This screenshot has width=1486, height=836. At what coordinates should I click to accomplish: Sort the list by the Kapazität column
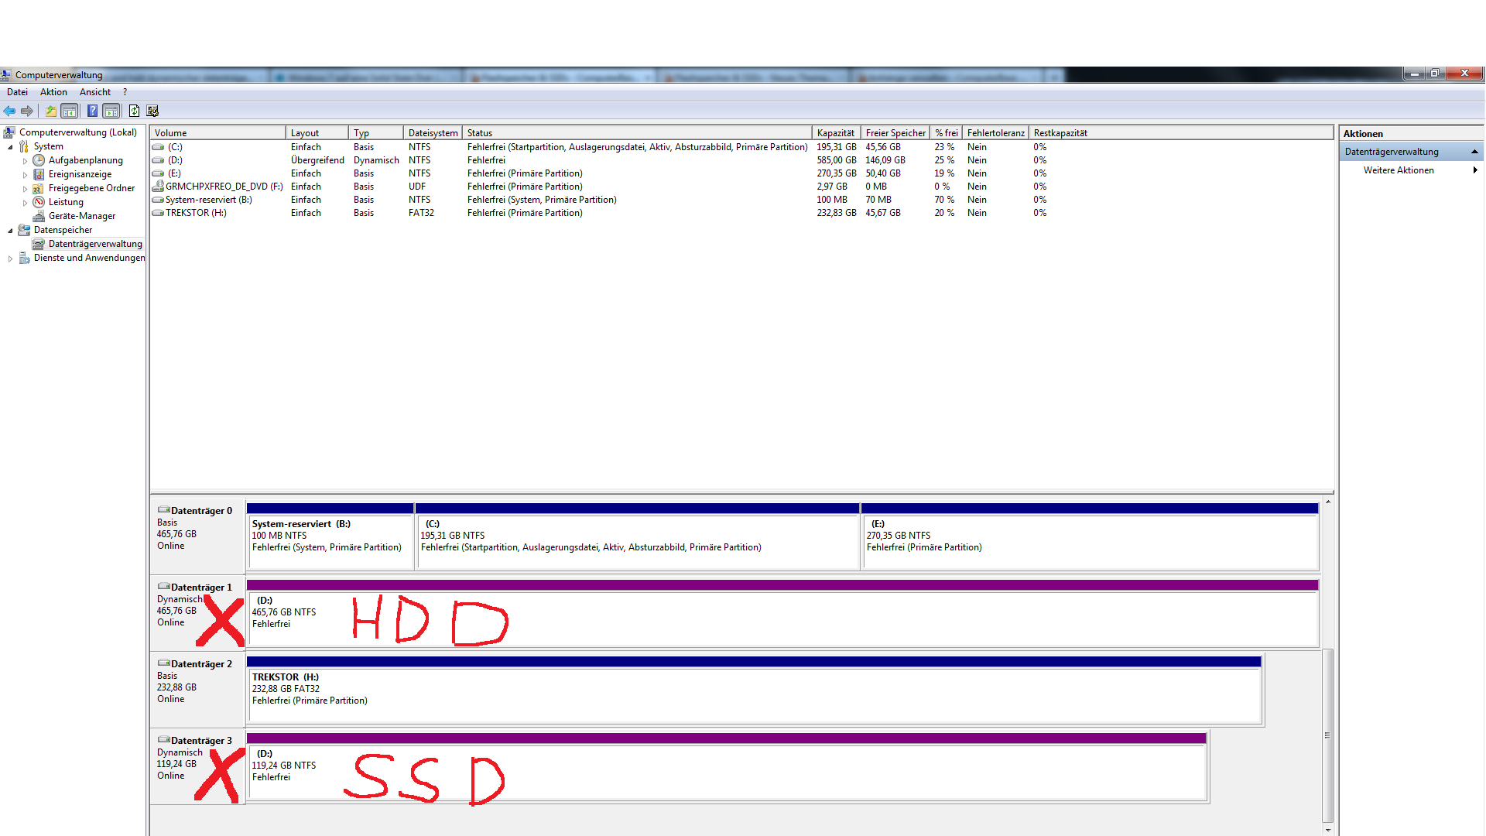(x=835, y=133)
